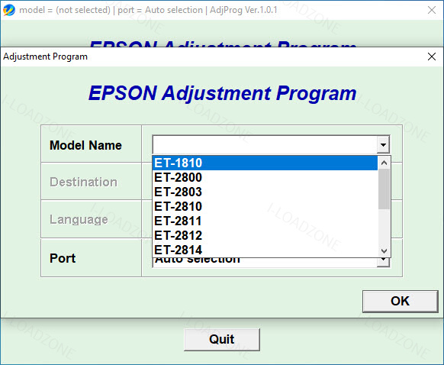
Task: Click the model list scroll down arrow
Action: point(384,250)
